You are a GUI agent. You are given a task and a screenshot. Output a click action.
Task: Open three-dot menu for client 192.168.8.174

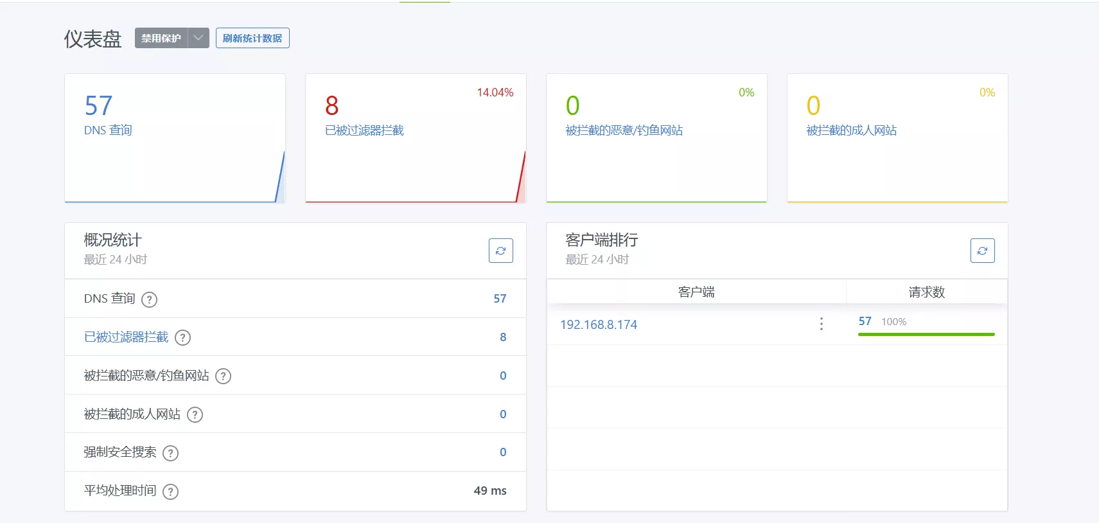pos(821,324)
